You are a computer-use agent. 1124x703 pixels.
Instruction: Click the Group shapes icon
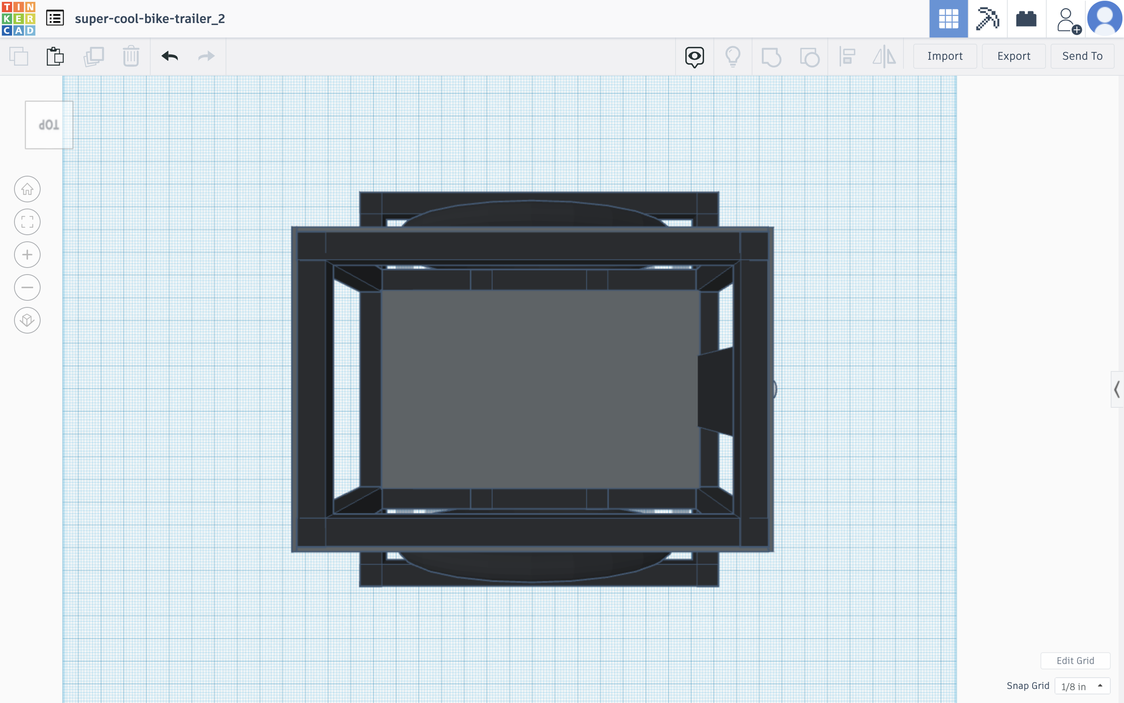point(771,56)
